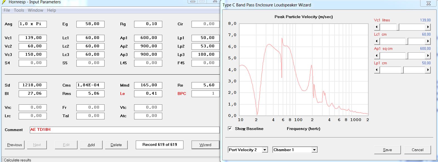Click the Record 619 of 619 box
Image resolution: width=438 pixels, height=162 pixels.
point(159,145)
